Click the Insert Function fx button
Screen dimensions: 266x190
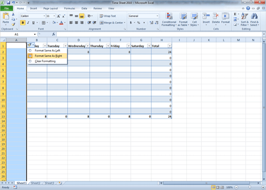(x=54, y=34)
